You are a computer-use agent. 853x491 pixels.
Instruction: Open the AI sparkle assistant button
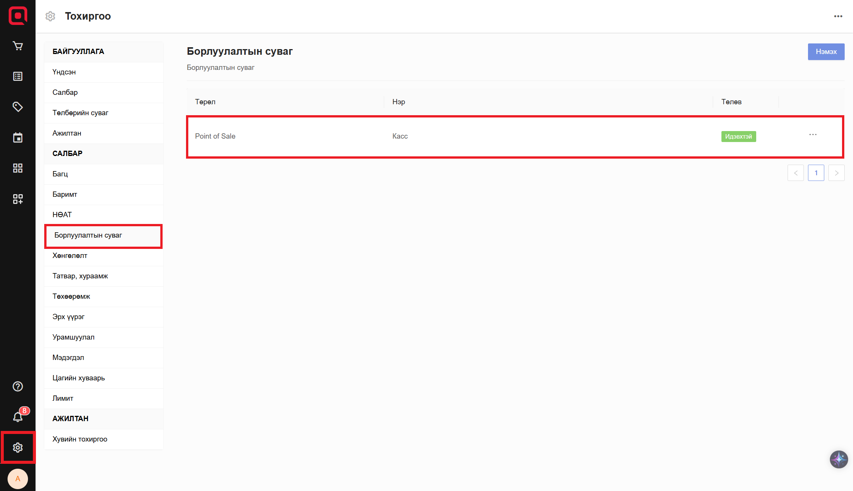click(839, 459)
